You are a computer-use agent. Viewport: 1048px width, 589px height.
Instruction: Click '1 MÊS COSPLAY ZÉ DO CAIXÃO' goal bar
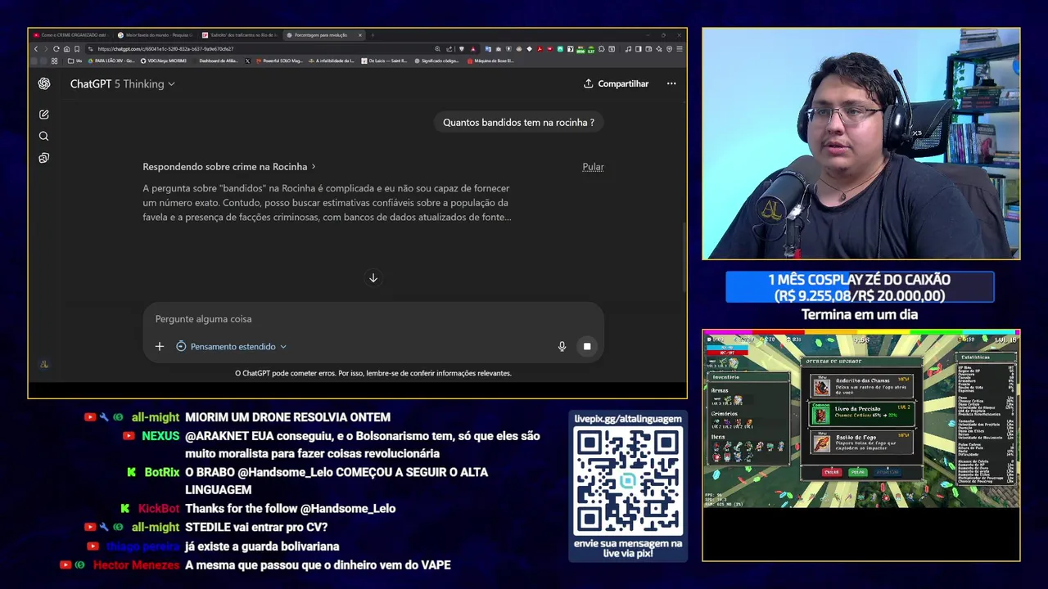pyautogui.click(x=860, y=287)
